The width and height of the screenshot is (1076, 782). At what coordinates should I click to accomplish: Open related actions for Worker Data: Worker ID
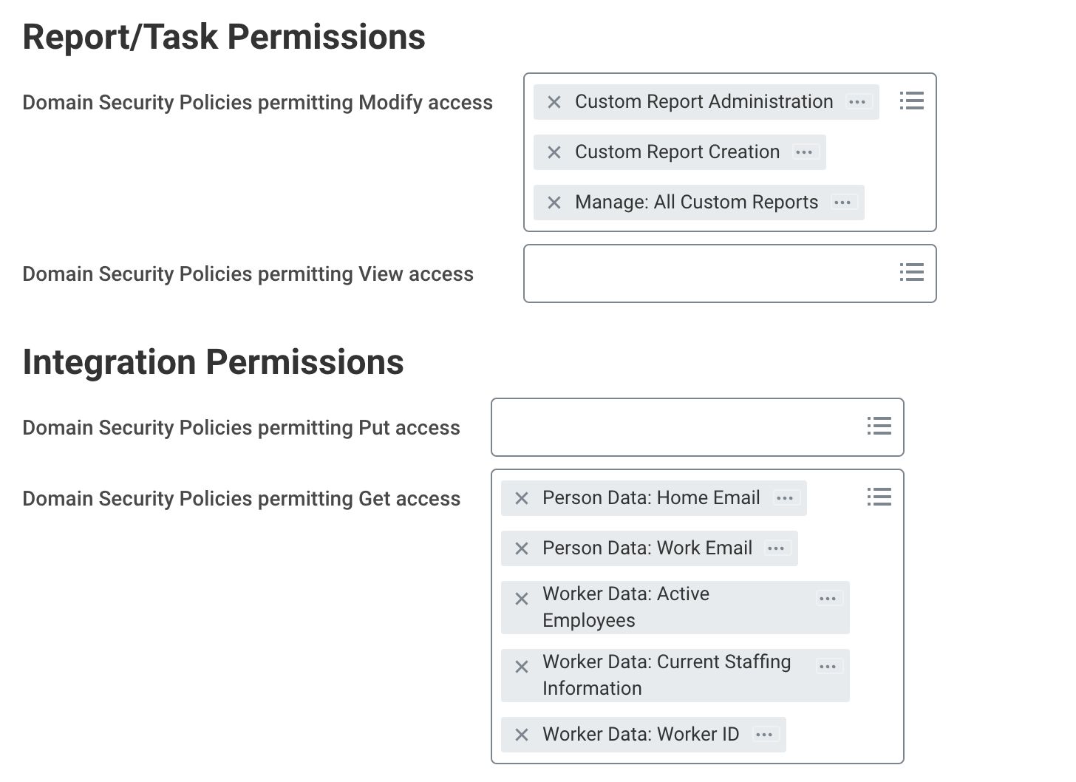coord(764,735)
